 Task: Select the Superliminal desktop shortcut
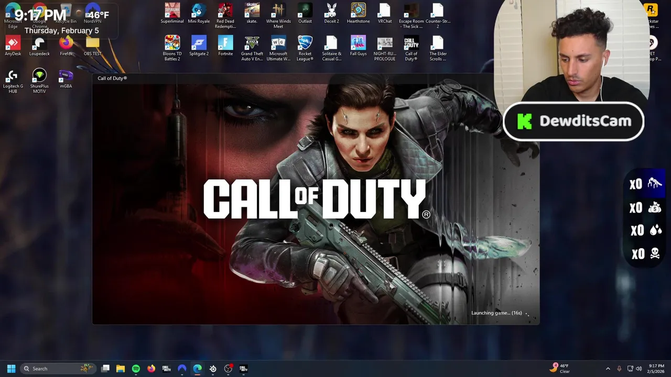(x=172, y=14)
